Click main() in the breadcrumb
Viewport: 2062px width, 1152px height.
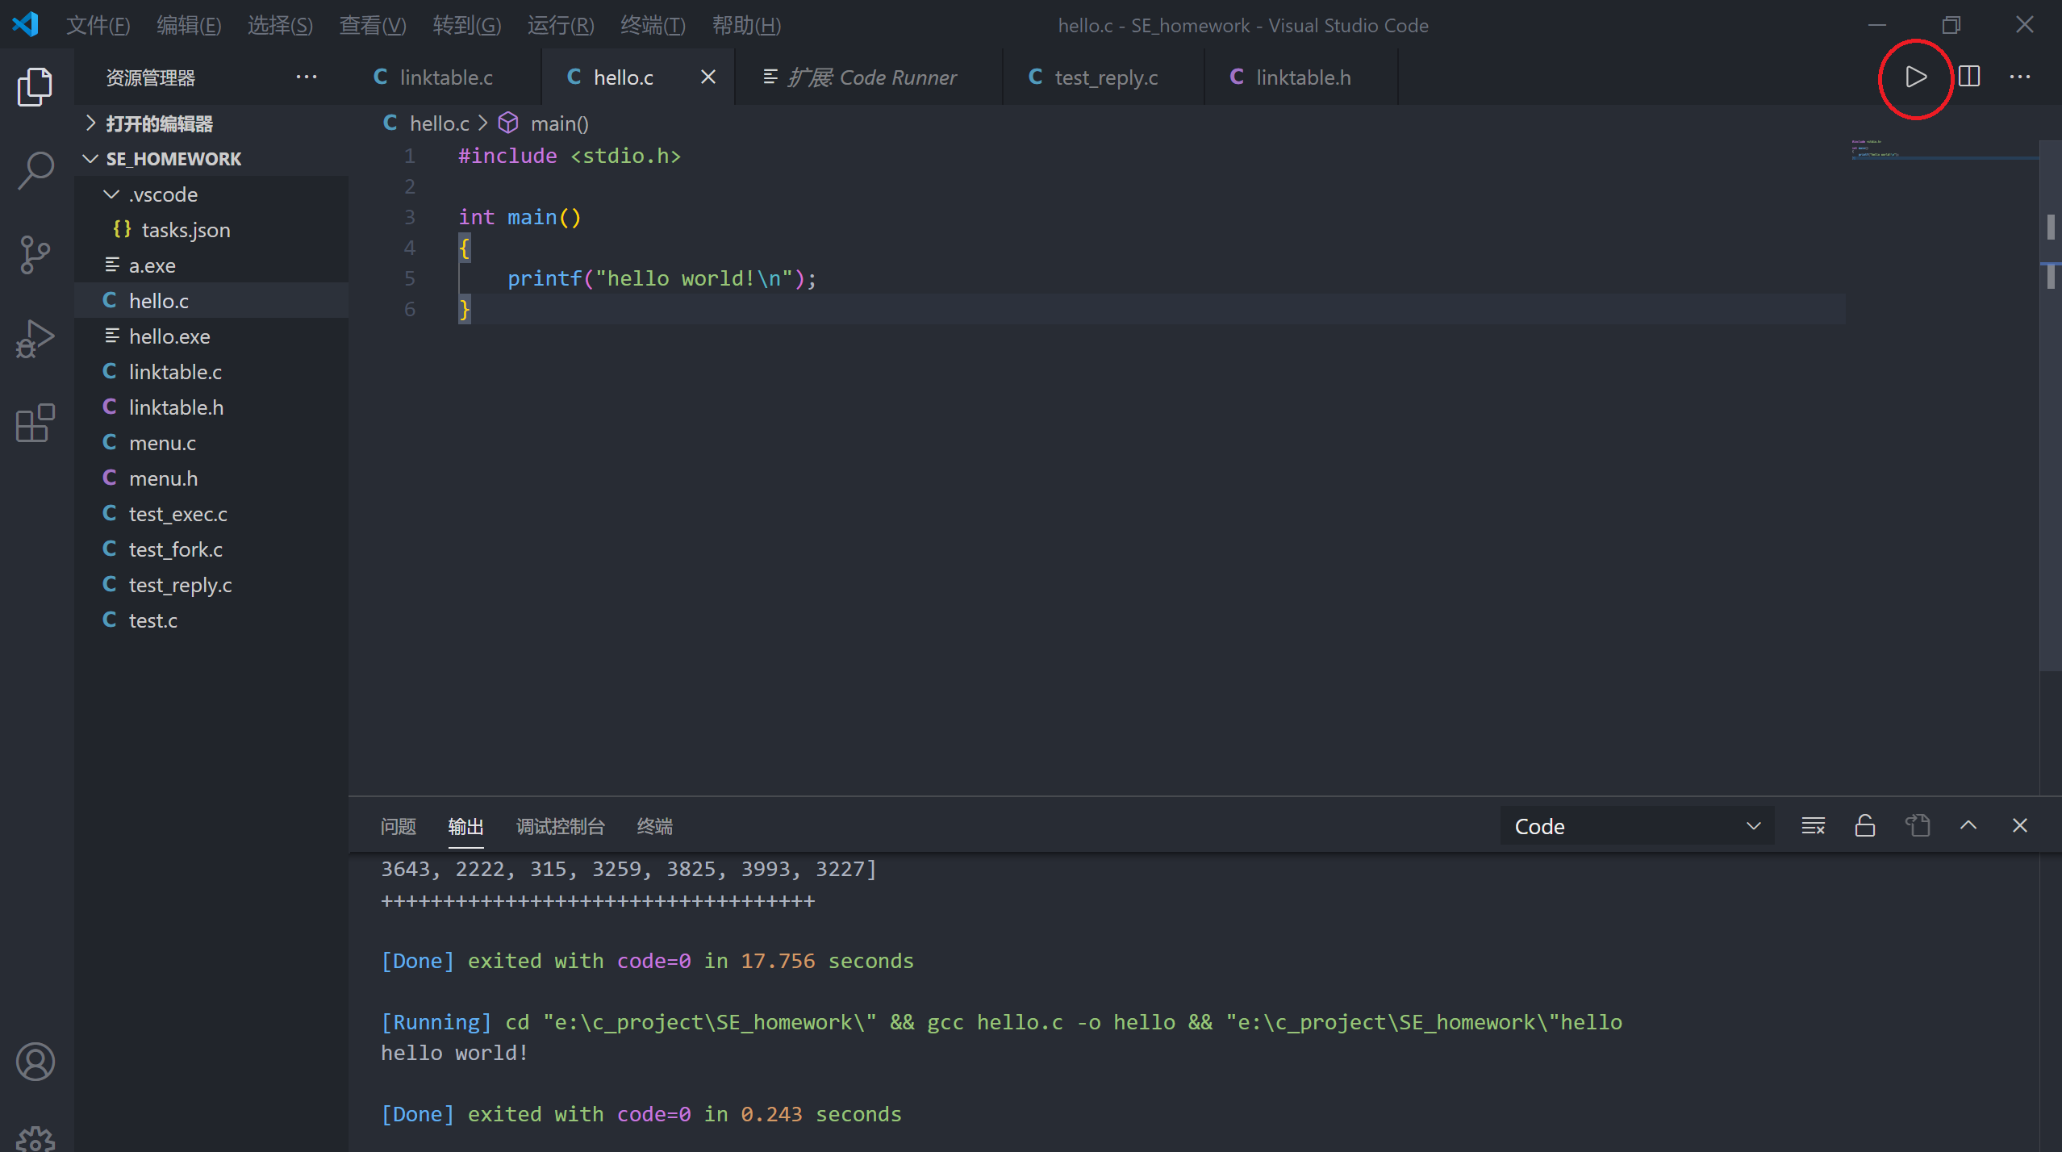click(558, 123)
